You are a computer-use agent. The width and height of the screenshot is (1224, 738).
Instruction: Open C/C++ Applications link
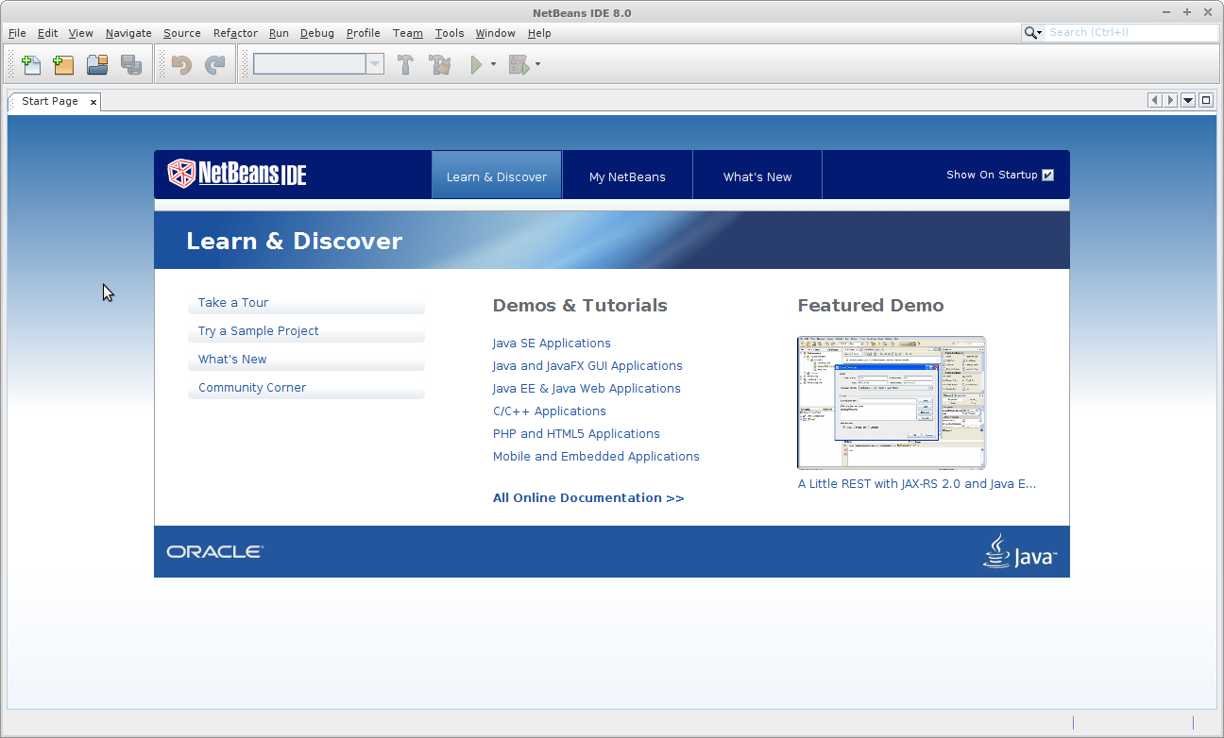tap(550, 411)
